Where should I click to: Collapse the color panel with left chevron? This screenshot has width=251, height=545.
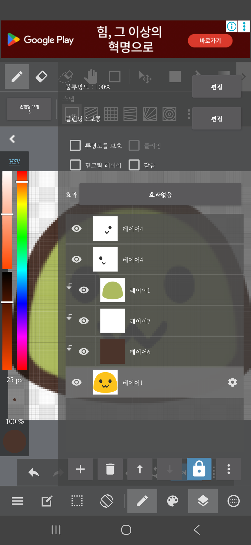(x=12, y=139)
